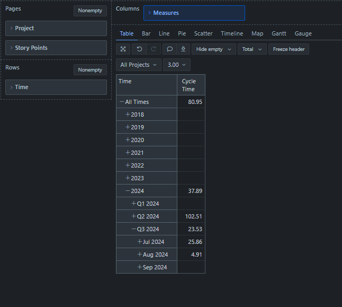Collapse the All Times row
This screenshot has width=342, height=307.
click(122, 102)
